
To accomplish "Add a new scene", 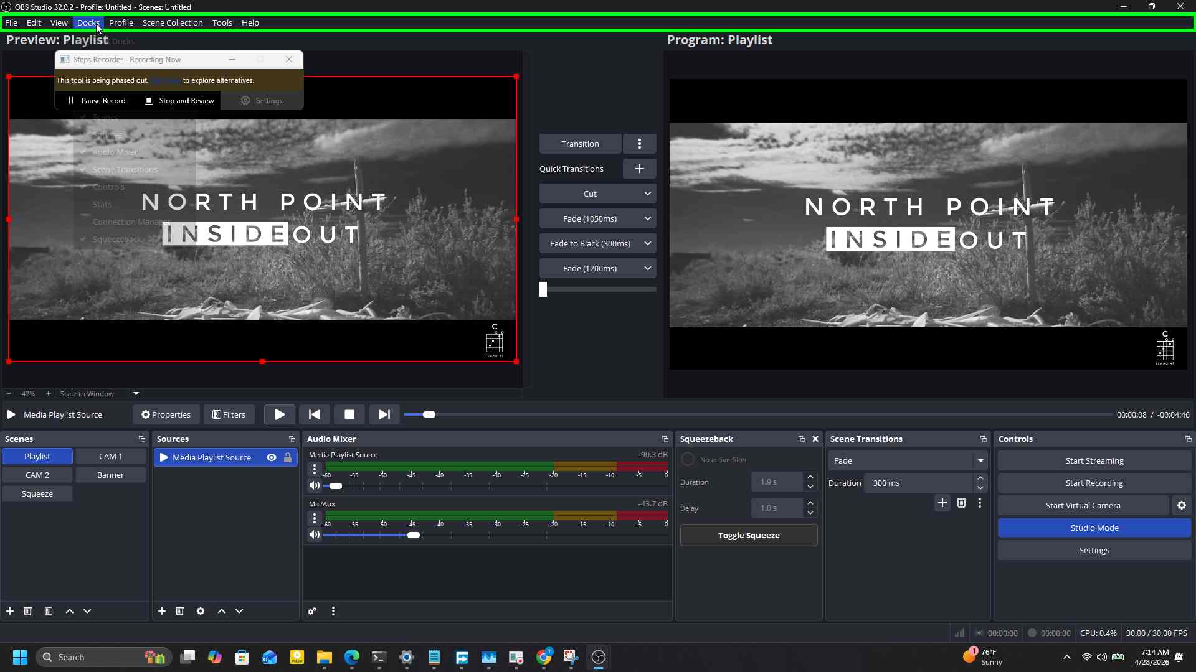I will tap(10, 611).
